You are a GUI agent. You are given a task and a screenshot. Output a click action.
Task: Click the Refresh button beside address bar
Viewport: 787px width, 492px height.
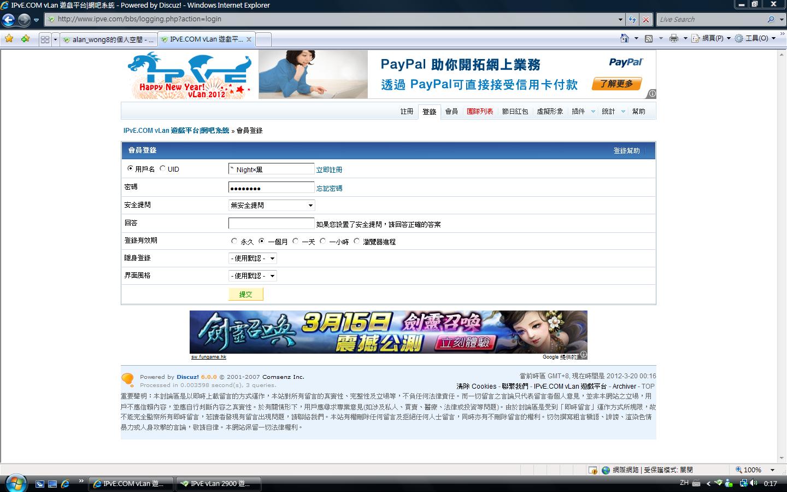pos(632,19)
